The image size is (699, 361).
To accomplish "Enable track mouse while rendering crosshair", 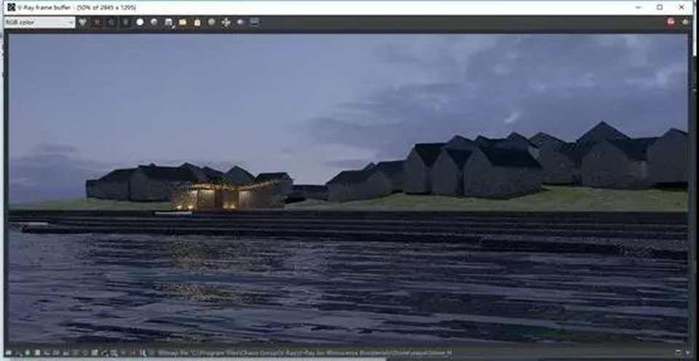I will click(x=226, y=22).
